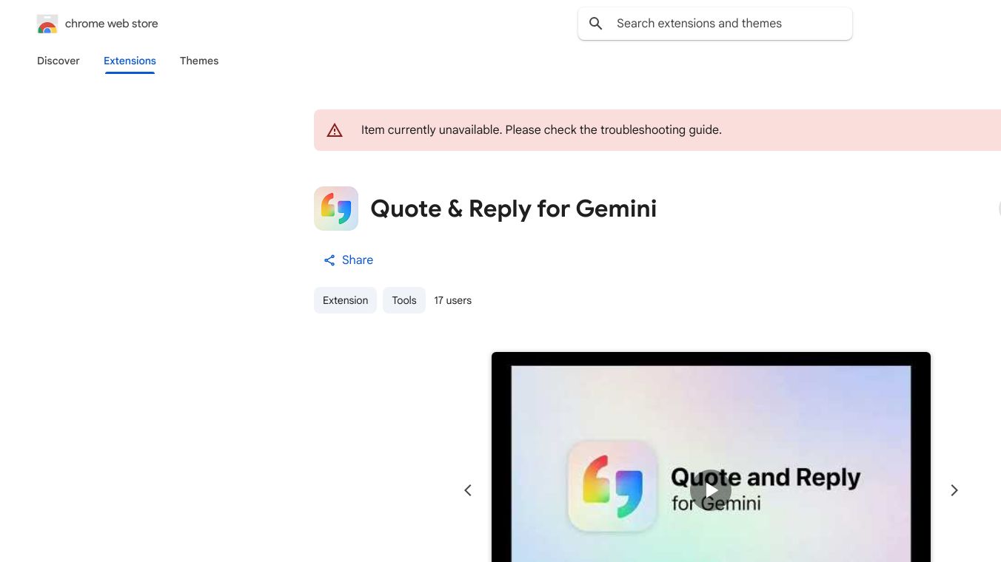Click the warning triangle in the alert banner
Screen dimensions: 1001x562
click(x=335, y=129)
